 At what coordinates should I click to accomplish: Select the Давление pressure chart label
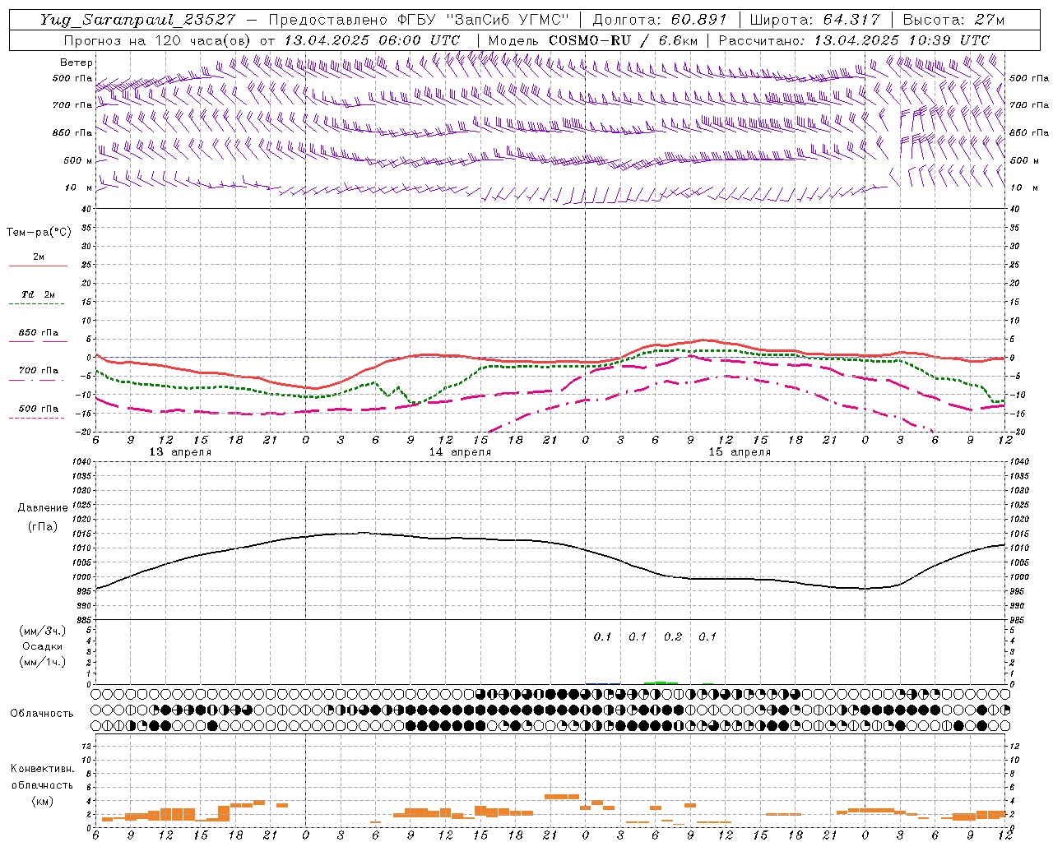pos(43,508)
